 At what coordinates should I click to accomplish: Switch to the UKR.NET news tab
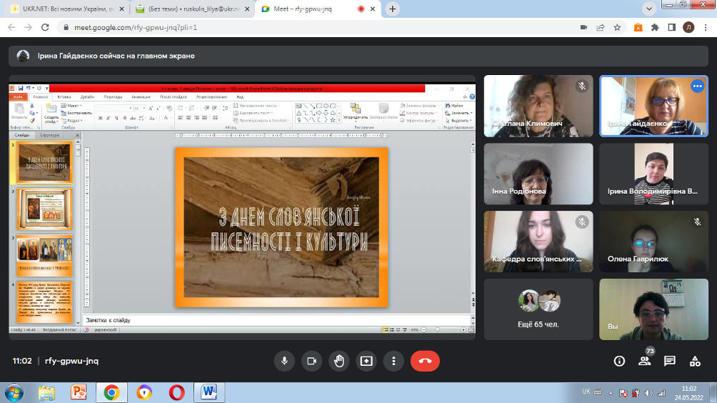click(64, 9)
